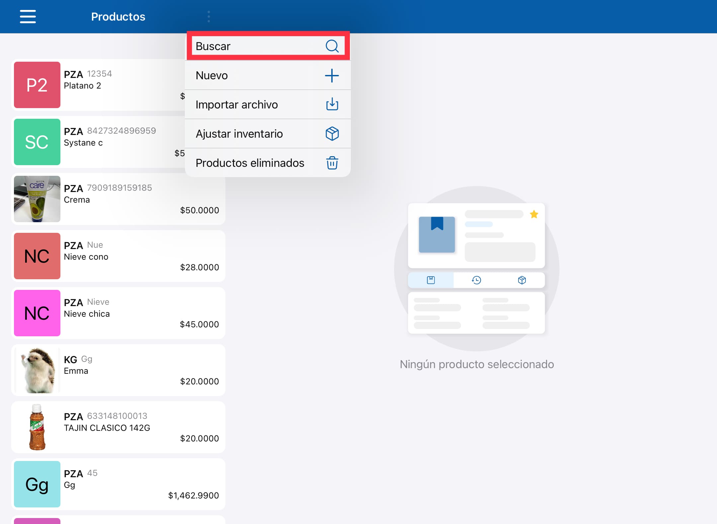Click Ningún producto seleccionado text
Viewport: 717px width, 524px height.
[477, 364]
